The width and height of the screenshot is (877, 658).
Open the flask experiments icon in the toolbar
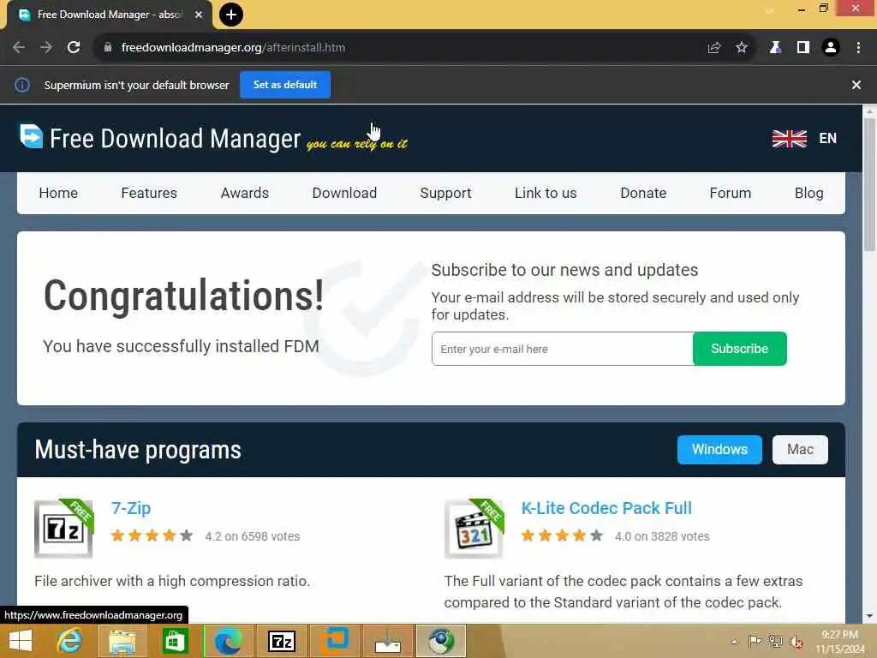[775, 48]
